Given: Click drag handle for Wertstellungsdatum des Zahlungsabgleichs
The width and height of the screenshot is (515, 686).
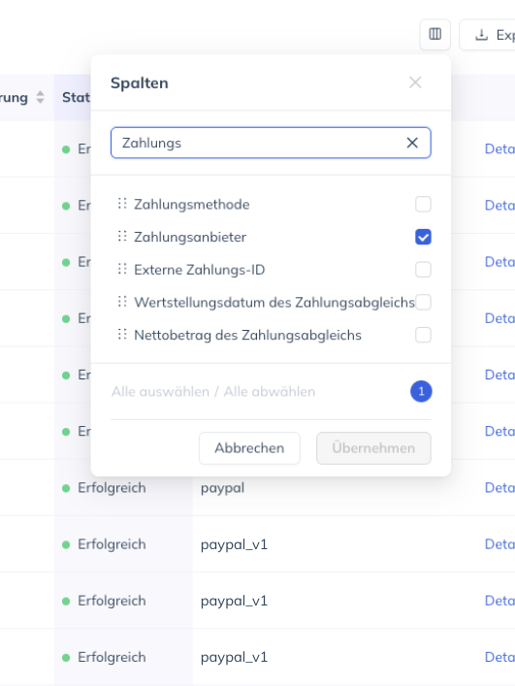Looking at the screenshot, I should [x=122, y=302].
